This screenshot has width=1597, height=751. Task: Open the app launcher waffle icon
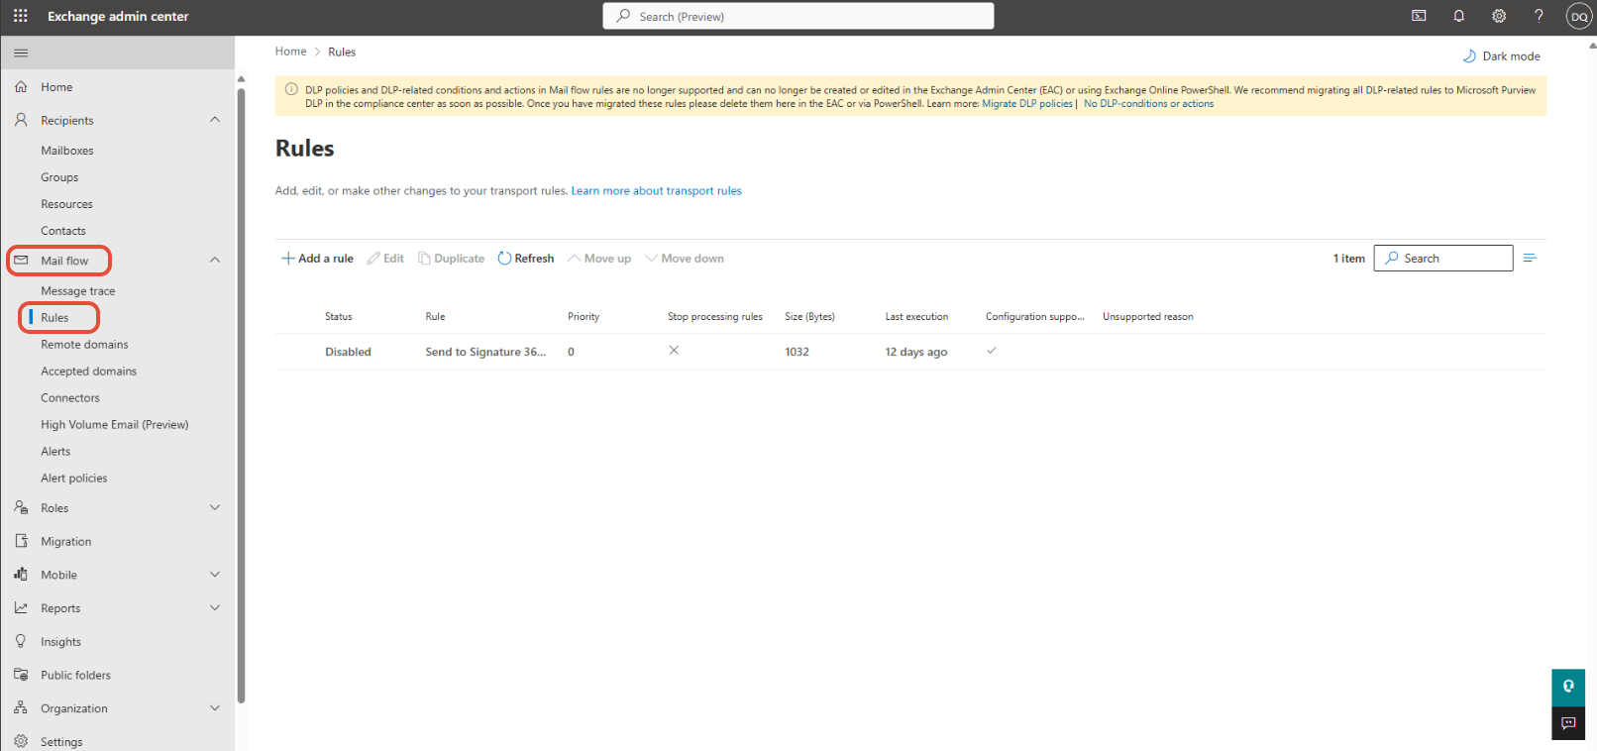20,16
